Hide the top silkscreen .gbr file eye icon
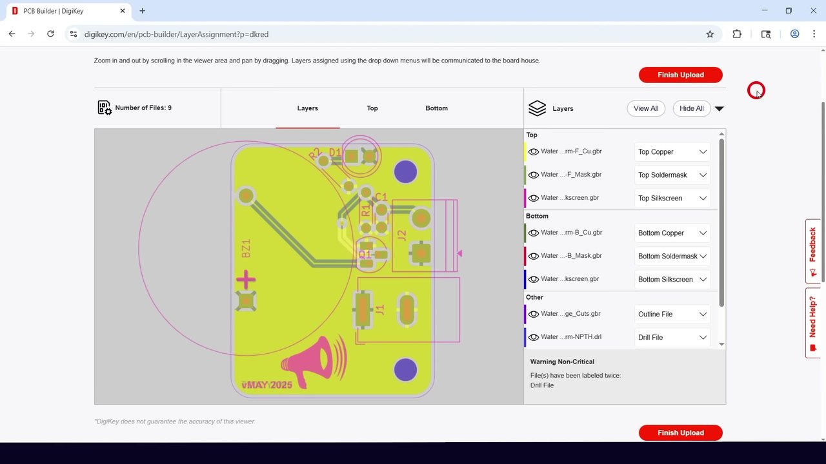 (534, 198)
